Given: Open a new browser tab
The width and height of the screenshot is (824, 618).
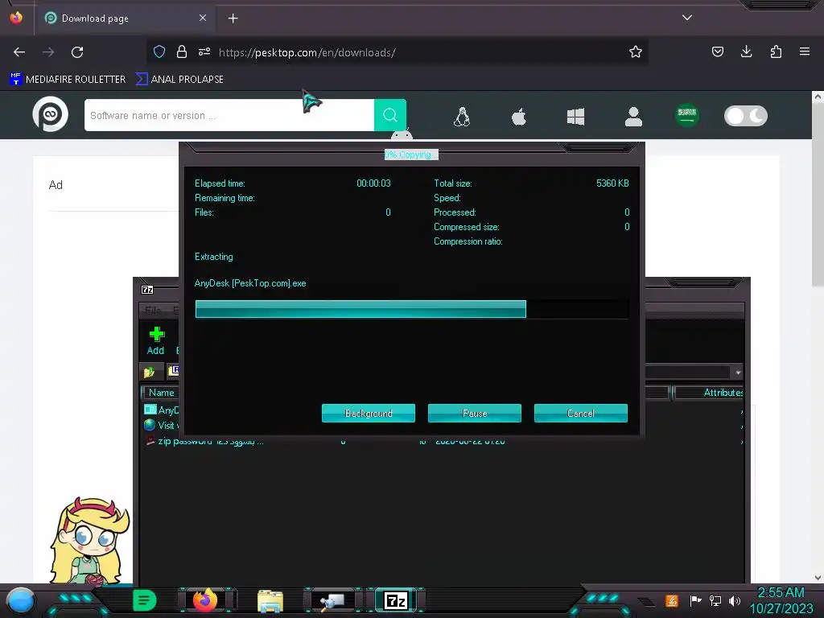Looking at the screenshot, I should pos(233,19).
